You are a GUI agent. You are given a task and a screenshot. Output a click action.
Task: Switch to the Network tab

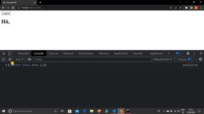pyautogui.click(x=68, y=54)
